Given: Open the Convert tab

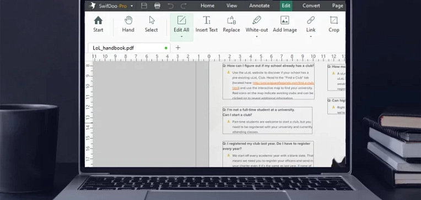Looking at the screenshot, I should (x=311, y=5).
